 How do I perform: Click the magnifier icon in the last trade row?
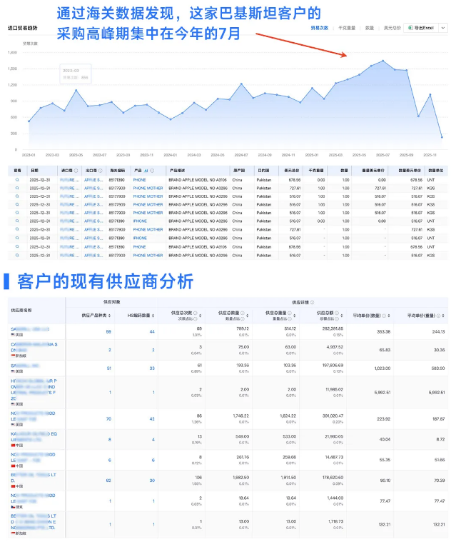click(17, 255)
